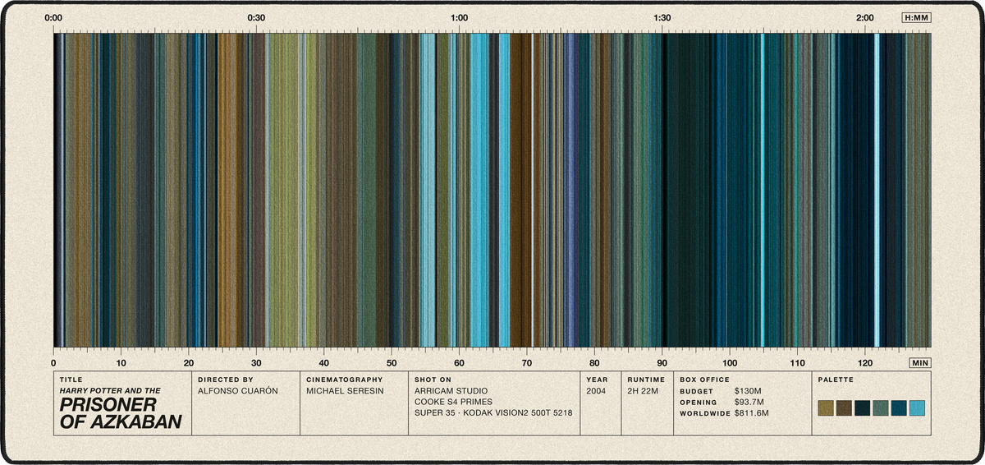
Task: Select the budget value "$130M"
Action: click(x=748, y=391)
